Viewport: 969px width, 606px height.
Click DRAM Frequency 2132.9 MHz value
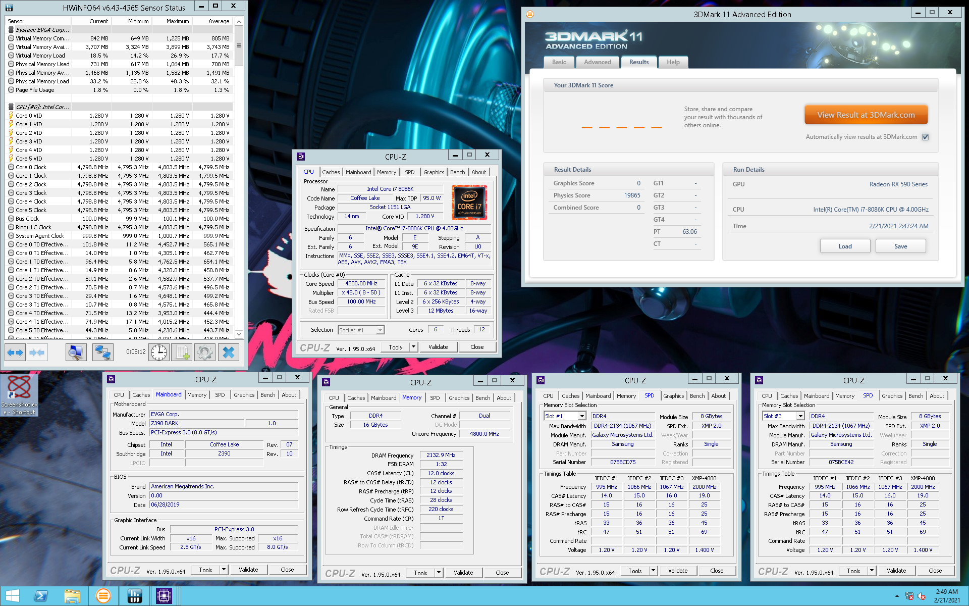441,455
